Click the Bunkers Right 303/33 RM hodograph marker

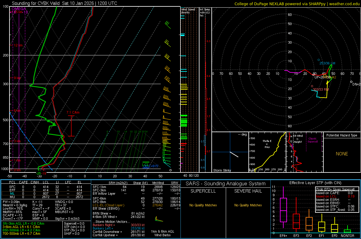click(312, 86)
